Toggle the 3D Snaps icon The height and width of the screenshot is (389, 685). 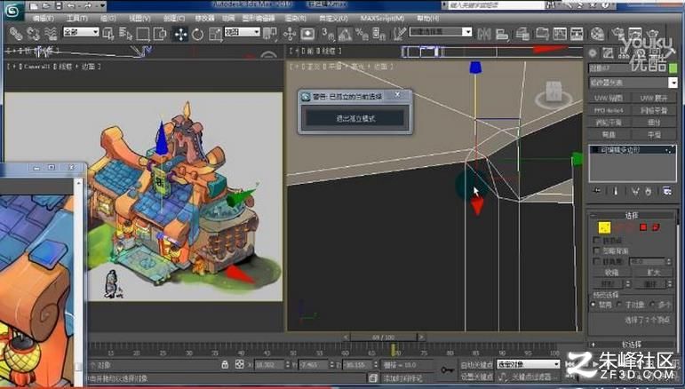coord(327,34)
